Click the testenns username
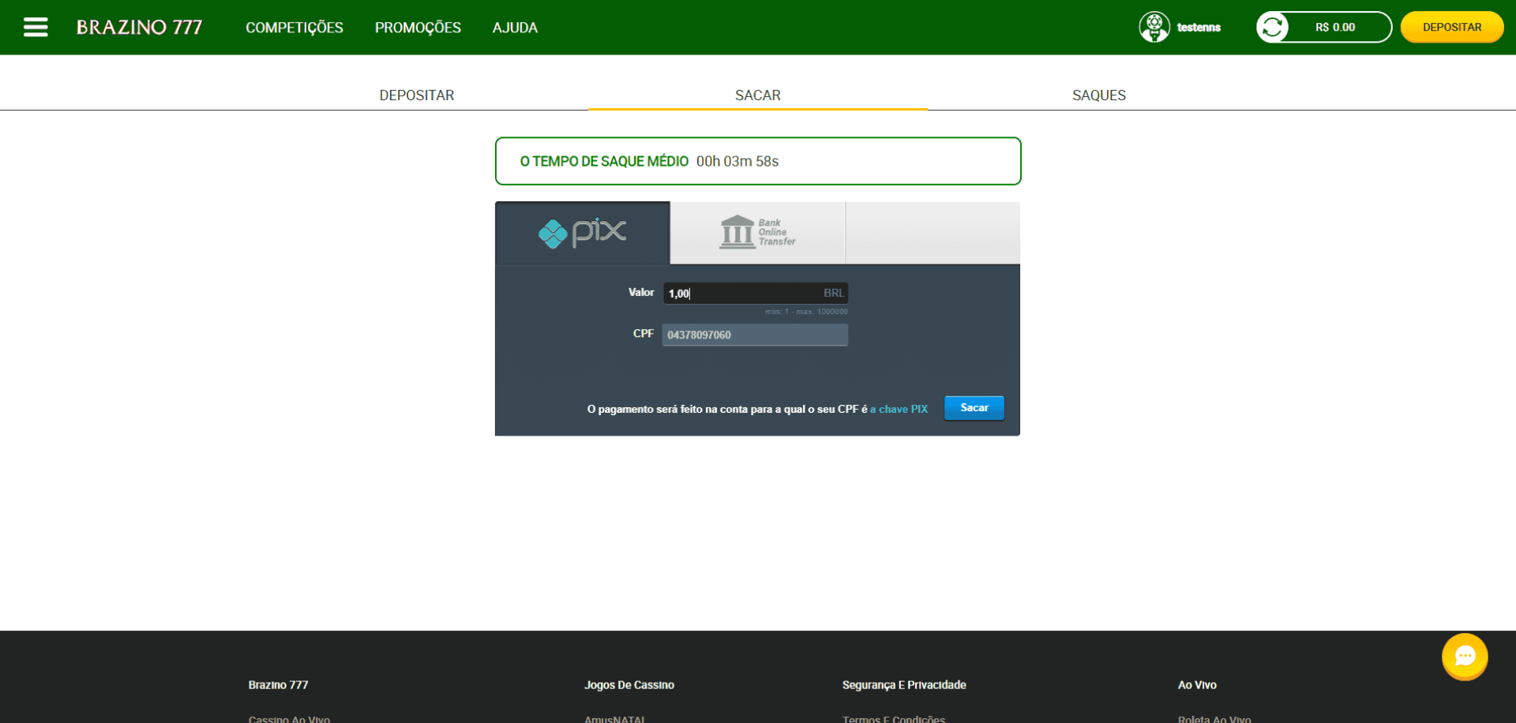This screenshot has height=723, width=1516. 1198,28
